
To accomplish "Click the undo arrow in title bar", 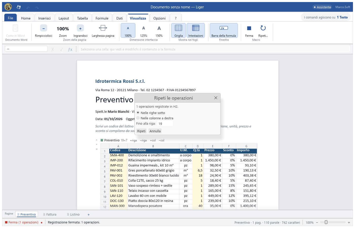I will click(28, 7).
